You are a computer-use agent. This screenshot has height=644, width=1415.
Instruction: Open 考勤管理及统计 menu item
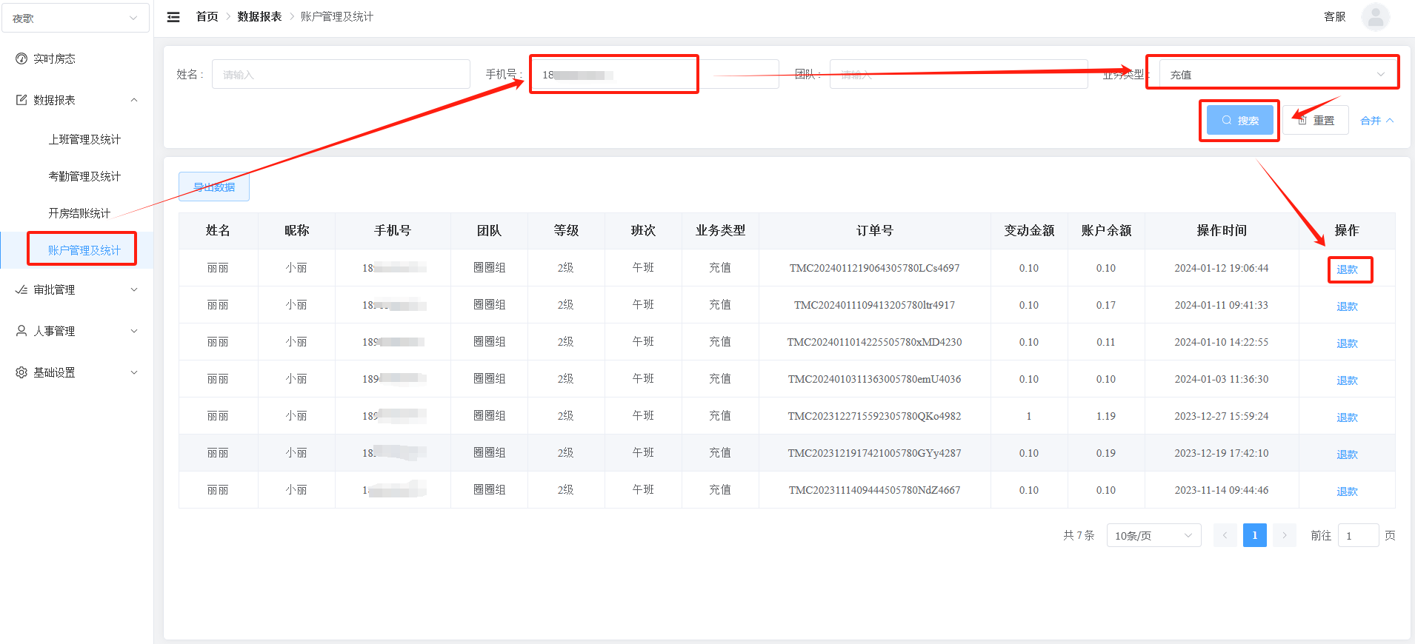pos(84,176)
